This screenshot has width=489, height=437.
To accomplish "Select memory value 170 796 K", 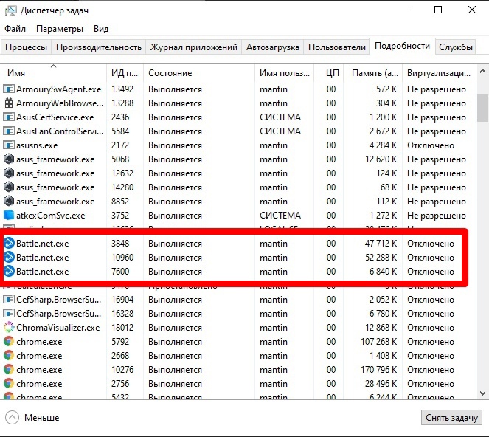I will click(x=378, y=370).
